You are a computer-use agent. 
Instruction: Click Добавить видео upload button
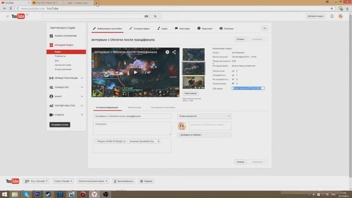(315, 16)
